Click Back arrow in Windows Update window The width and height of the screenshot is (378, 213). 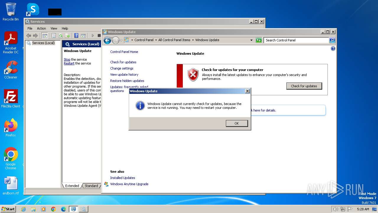click(x=107, y=40)
